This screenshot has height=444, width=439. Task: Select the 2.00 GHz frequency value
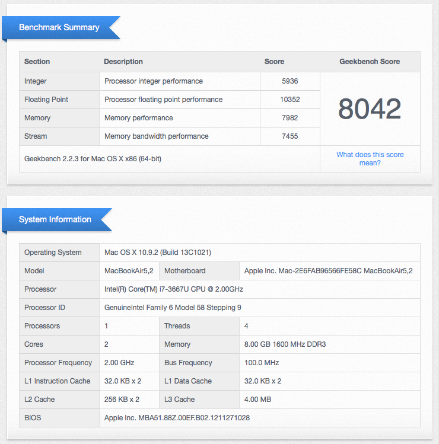(x=119, y=363)
